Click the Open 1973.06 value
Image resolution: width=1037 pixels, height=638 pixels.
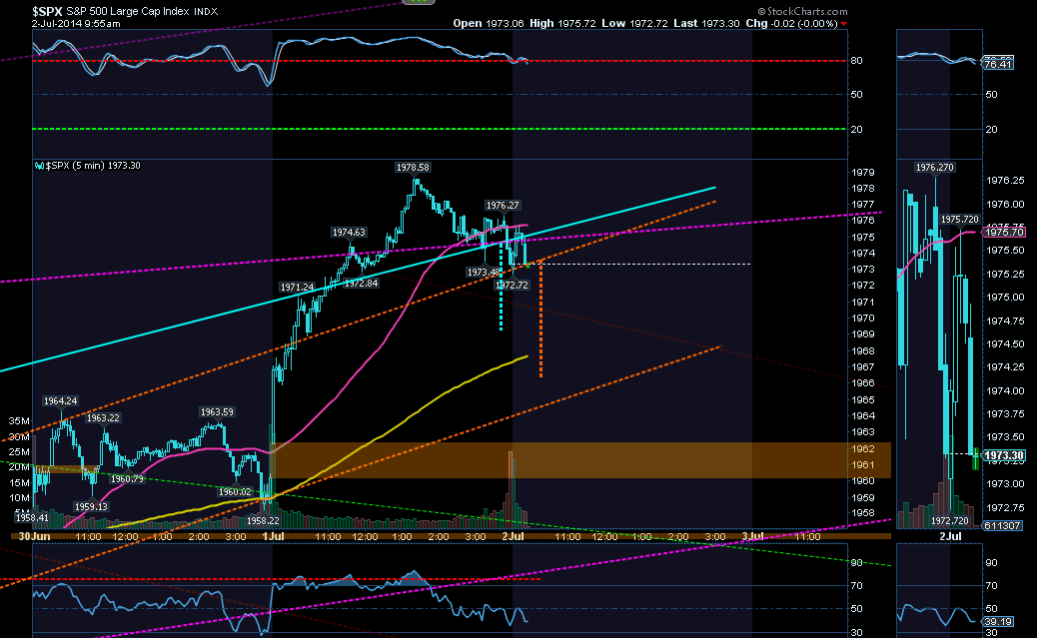[489, 23]
